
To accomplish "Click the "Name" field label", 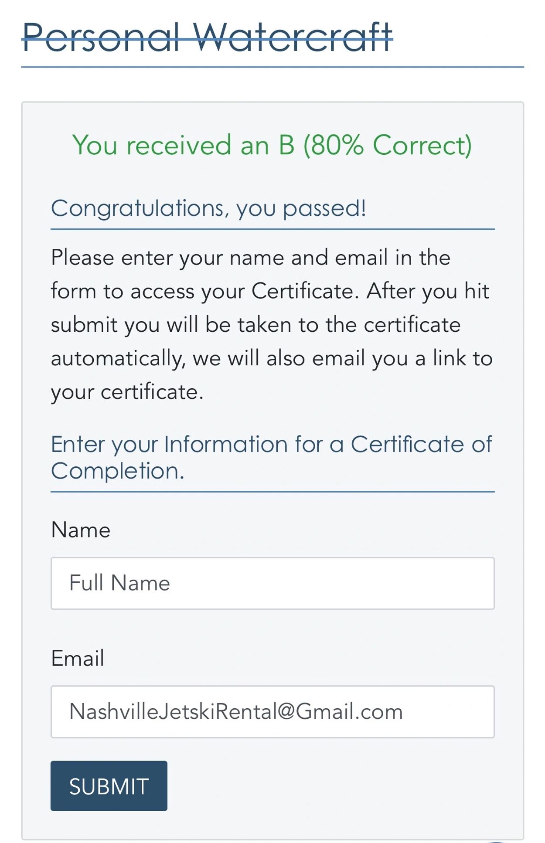I will [x=81, y=530].
